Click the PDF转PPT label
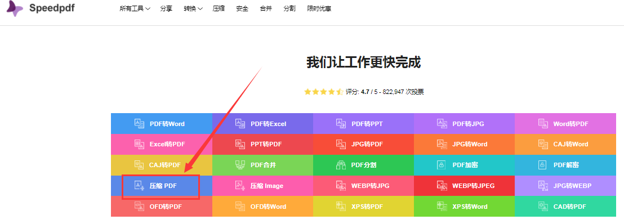Screen dimensions: 624x224 pos(367,124)
